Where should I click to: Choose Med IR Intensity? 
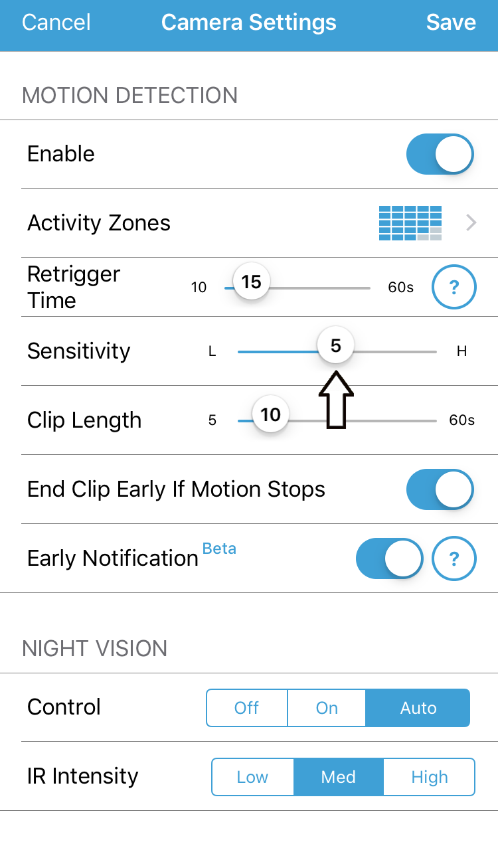[339, 777]
